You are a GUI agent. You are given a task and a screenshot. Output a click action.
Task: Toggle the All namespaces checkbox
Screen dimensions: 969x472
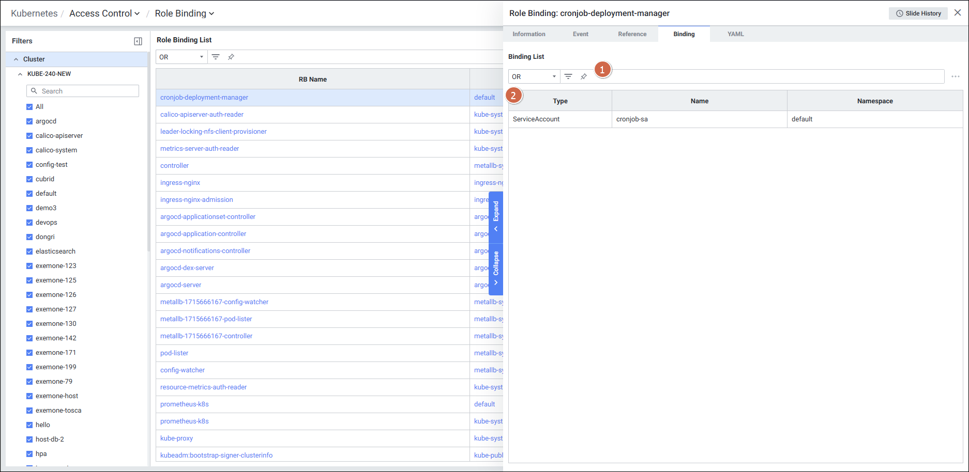tap(29, 107)
